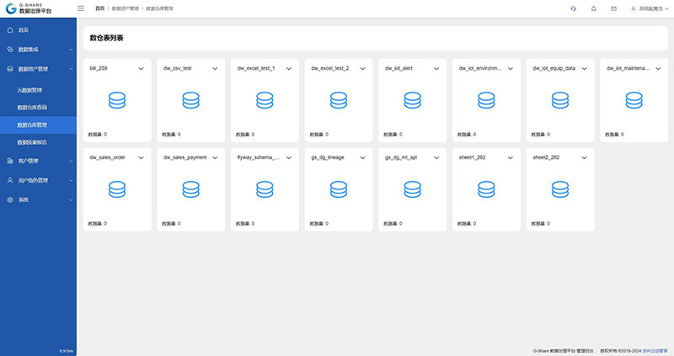Select 元数据管理 in the sidebar
The height and width of the screenshot is (356, 674).
(30, 89)
